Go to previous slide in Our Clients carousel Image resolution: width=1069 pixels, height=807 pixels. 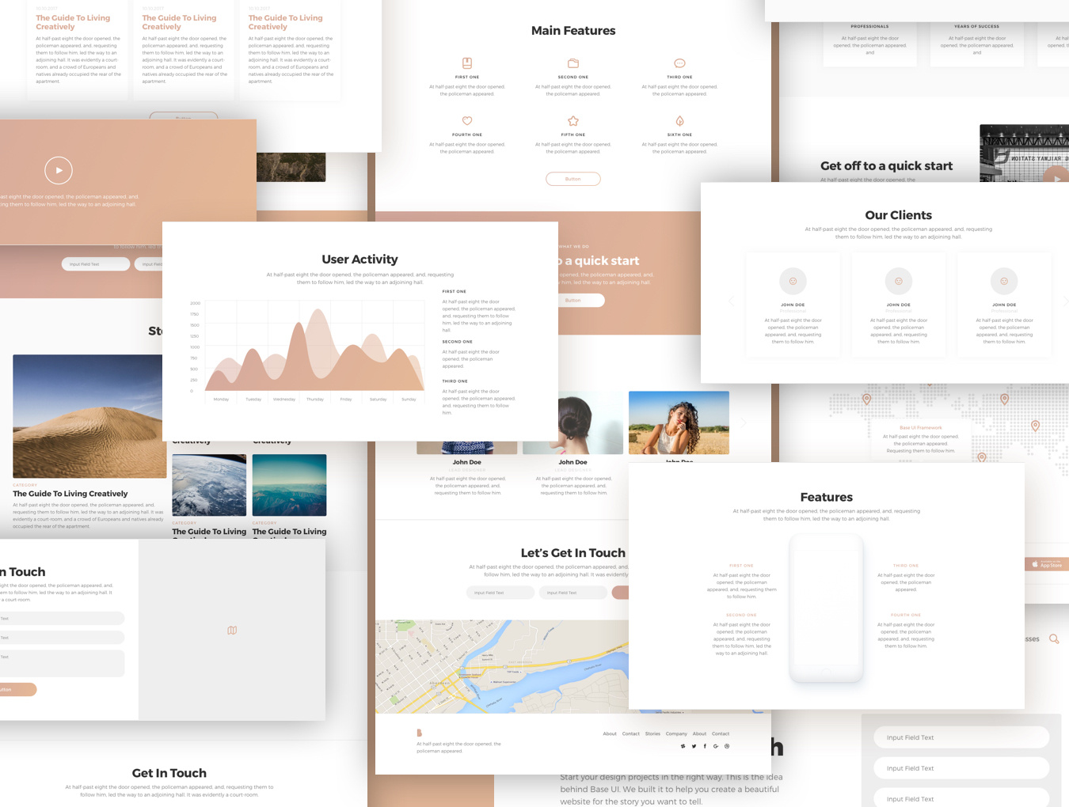pyautogui.click(x=731, y=301)
